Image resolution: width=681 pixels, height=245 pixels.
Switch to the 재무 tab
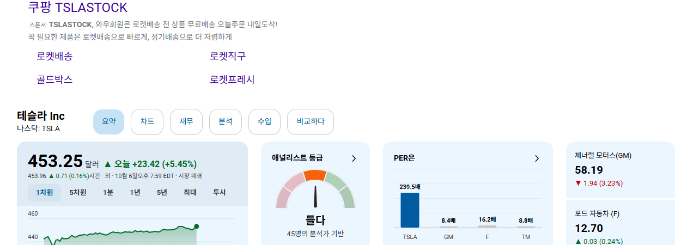click(186, 122)
